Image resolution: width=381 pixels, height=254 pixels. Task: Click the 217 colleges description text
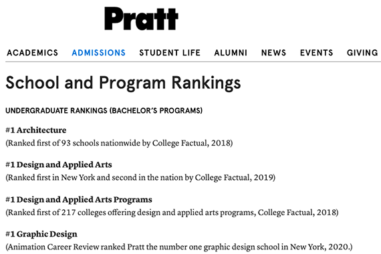[x=172, y=213]
